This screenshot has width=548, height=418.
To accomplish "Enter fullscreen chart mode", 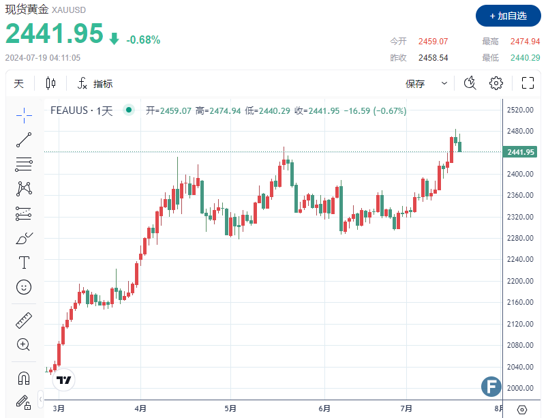I will click(x=528, y=83).
